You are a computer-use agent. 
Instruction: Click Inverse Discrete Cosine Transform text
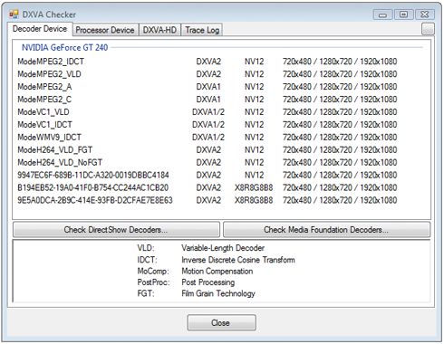click(x=238, y=260)
